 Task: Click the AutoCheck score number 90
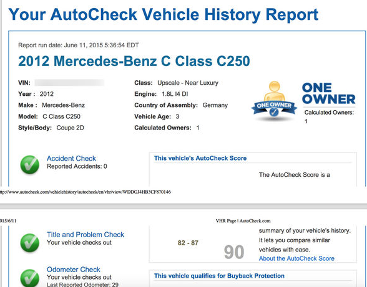point(234,252)
